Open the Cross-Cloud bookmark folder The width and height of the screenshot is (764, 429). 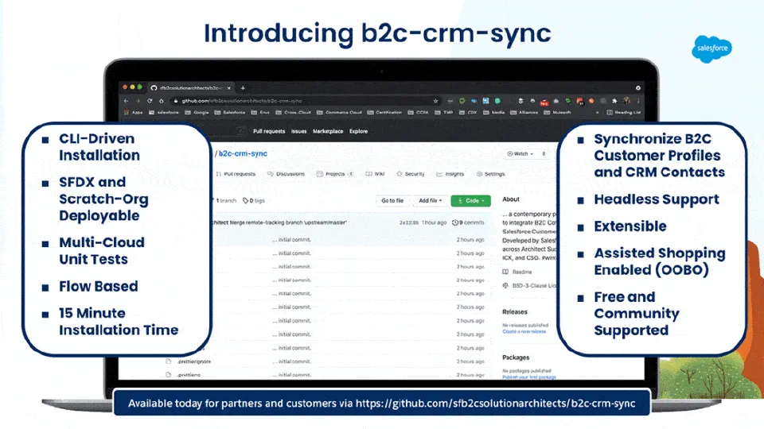294,112
